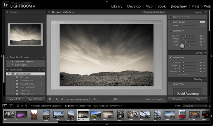Collapse the Overlays panel
This screenshot has height=126, width=213.
(206, 79)
